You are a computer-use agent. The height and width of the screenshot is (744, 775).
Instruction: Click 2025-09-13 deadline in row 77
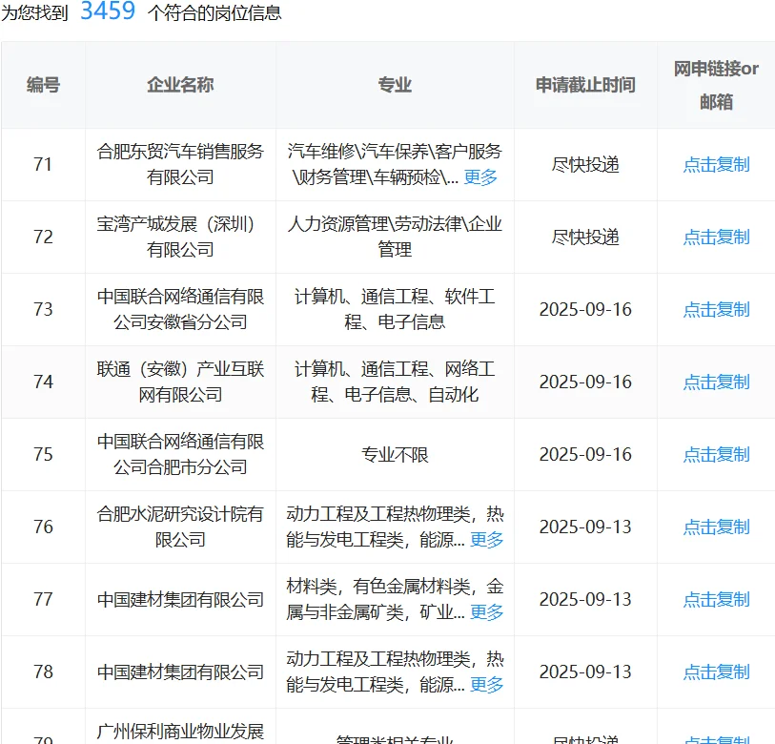click(x=585, y=600)
